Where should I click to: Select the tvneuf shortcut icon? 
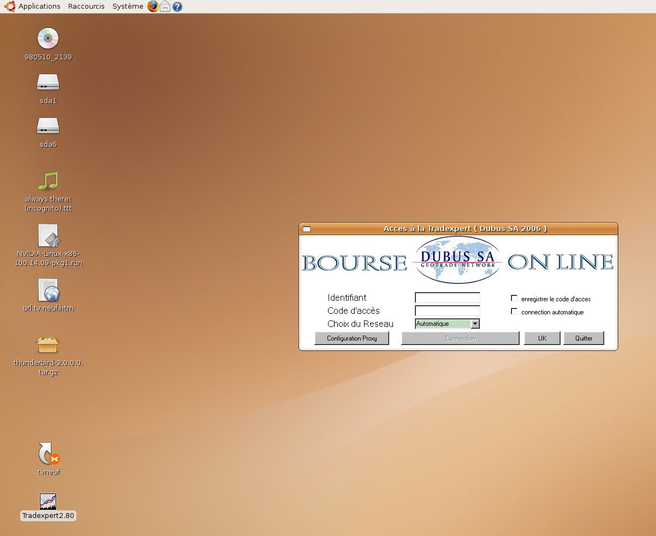tap(48, 454)
